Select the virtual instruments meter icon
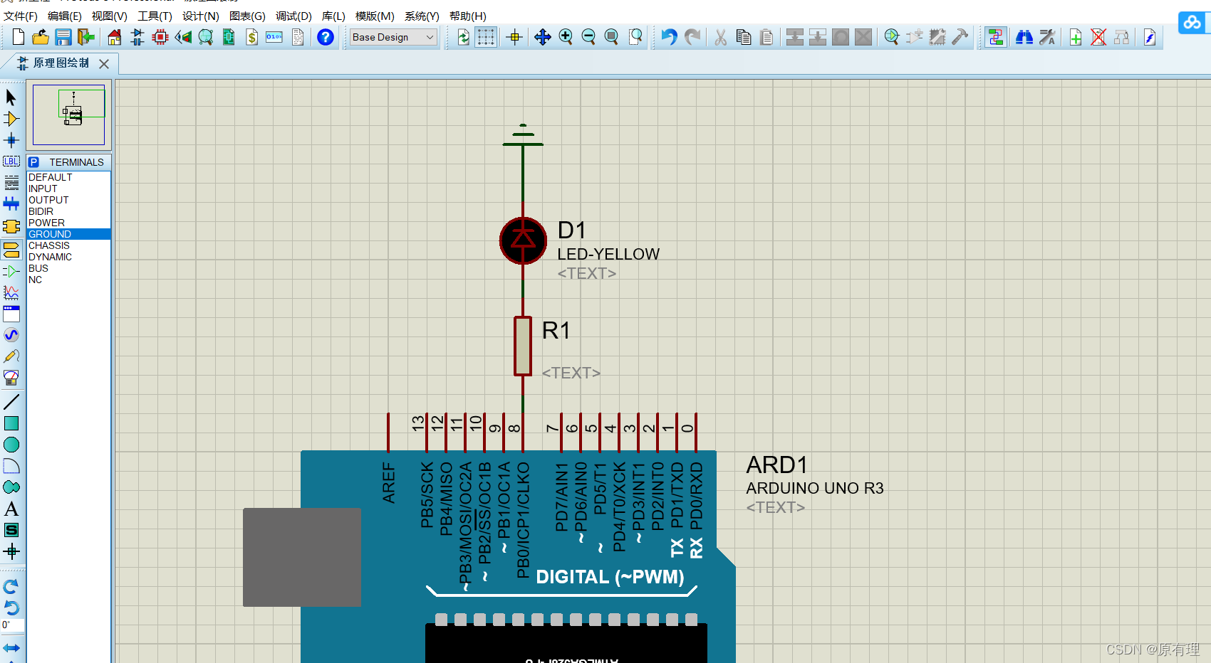The height and width of the screenshot is (663, 1211). (x=11, y=378)
